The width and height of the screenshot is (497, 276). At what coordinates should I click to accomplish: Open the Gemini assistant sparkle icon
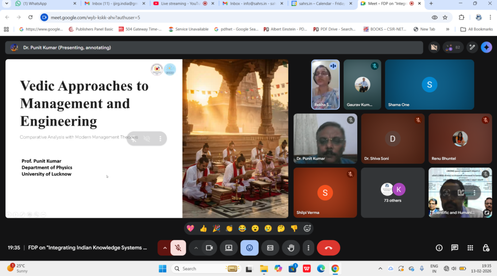pos(486,47)
